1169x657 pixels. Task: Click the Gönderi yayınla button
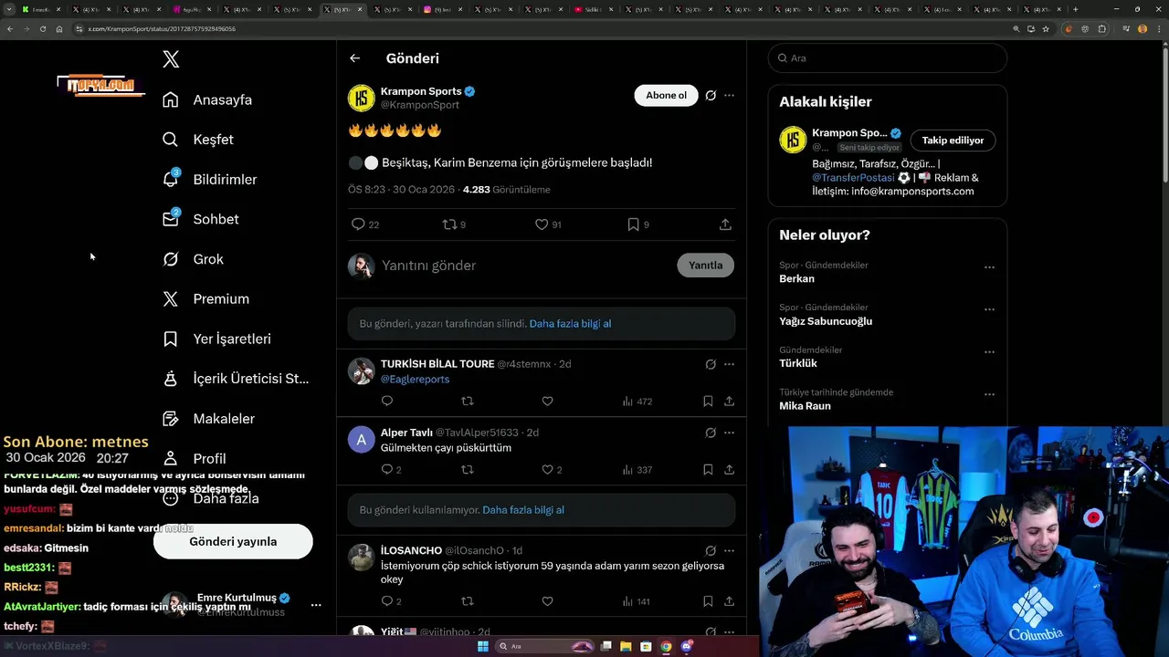(x=233, y=541)
